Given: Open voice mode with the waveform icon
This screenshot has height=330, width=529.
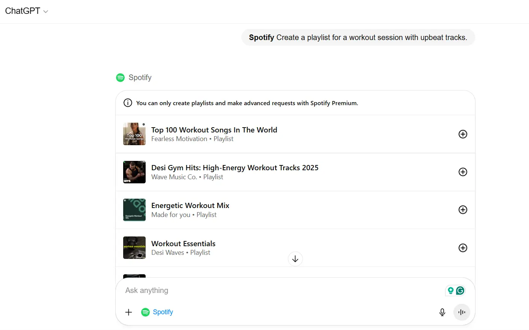Looking at the screenshot, I should coord(462,312).
